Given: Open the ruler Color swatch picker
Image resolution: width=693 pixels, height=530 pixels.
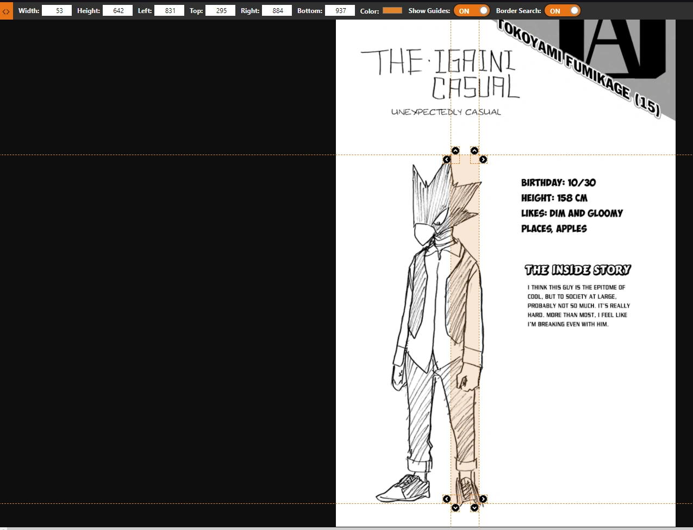Looking at the screenshot, I should point(392,10).
